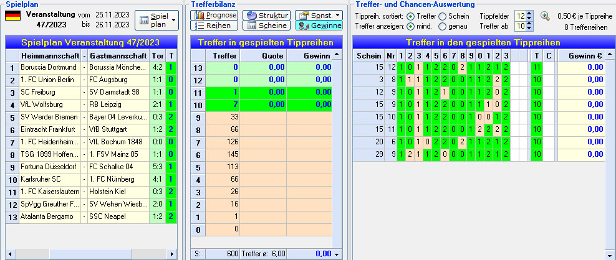Click the magnifier zoom icon

pyautogui.click(x=545, y=16)
